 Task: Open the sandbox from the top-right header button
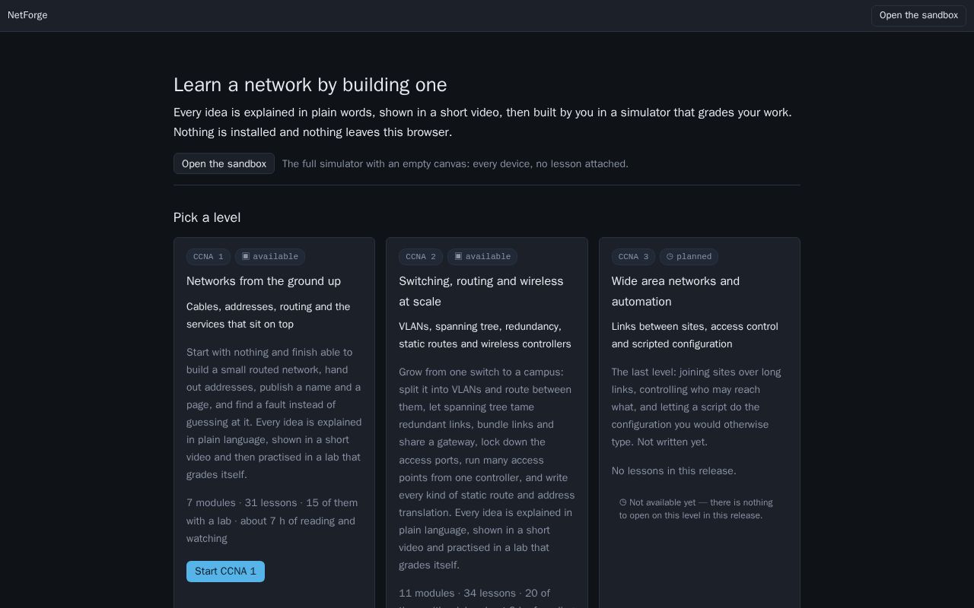pyautogui.click(x=918, y=15)
